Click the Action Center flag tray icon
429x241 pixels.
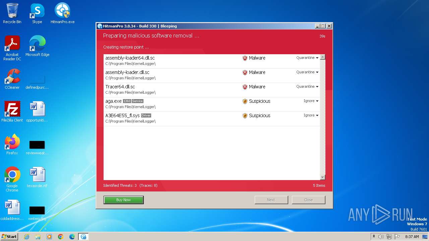(397, 237)
